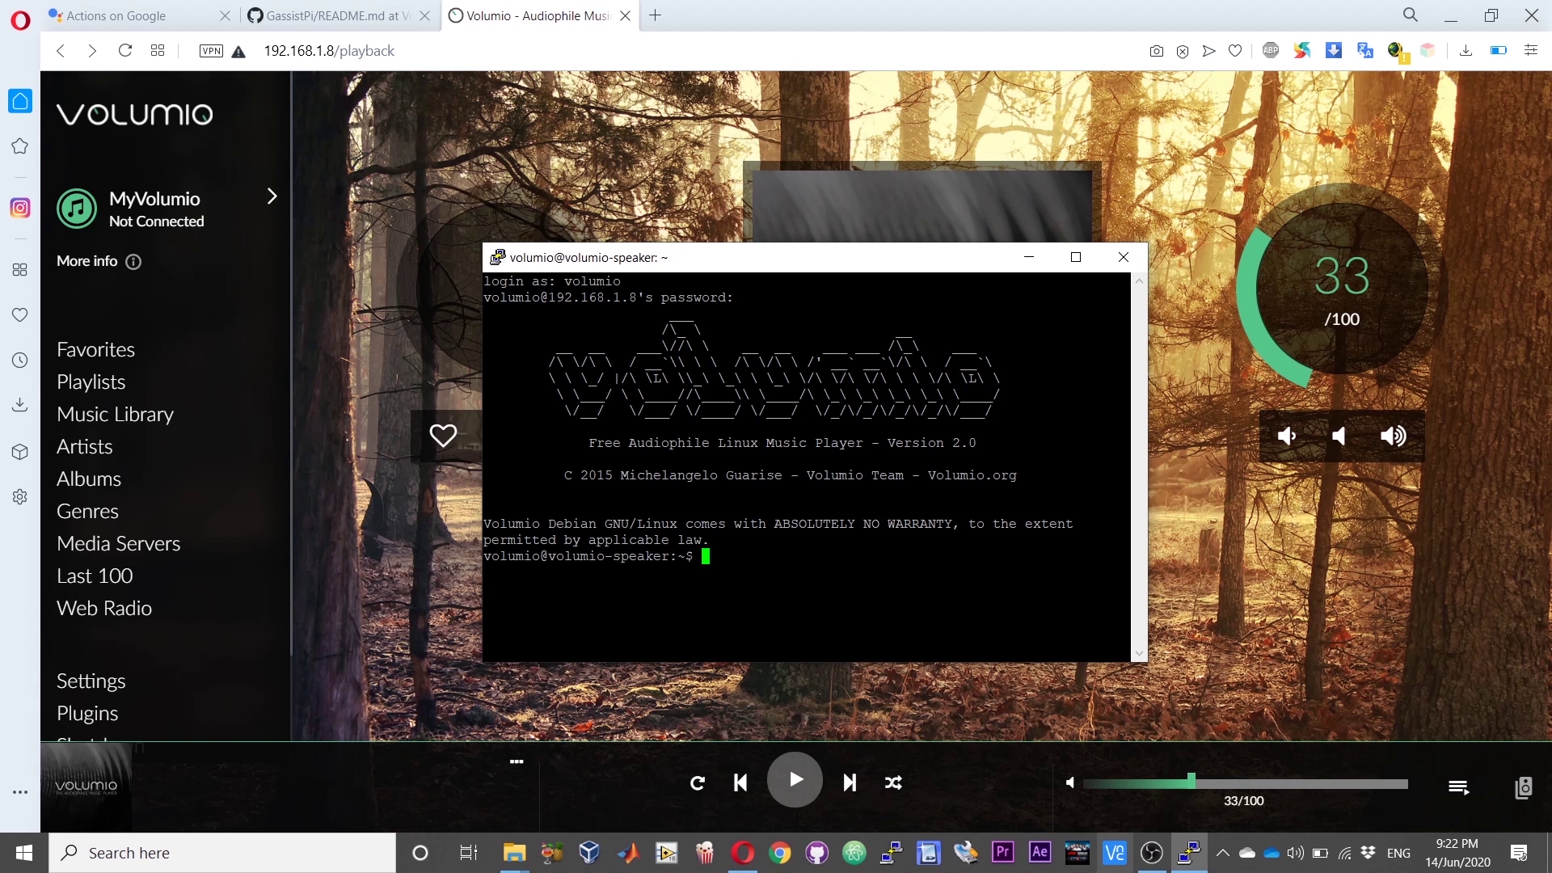Open the Windows notification center
1552x873 pixels.
pyautogui.click(x=1519, y=853)
